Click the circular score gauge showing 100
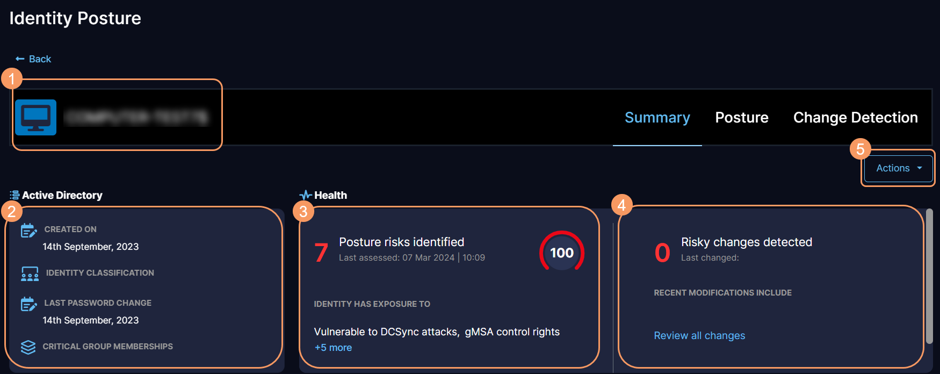The image size is (940, 374). click(561, 252)
